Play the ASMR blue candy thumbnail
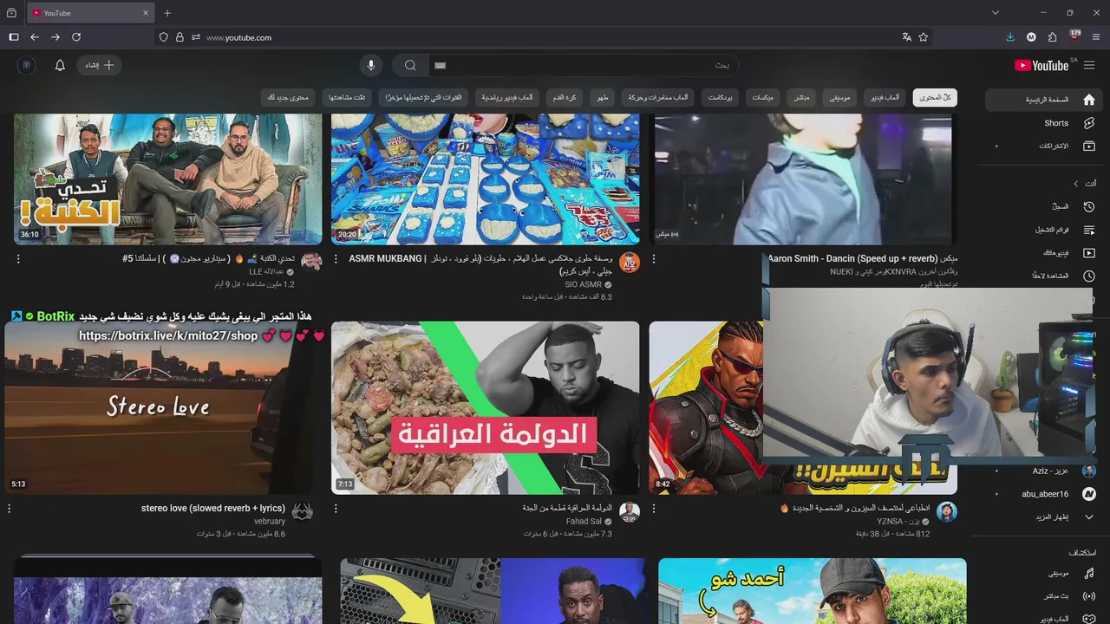 [486, 179]
